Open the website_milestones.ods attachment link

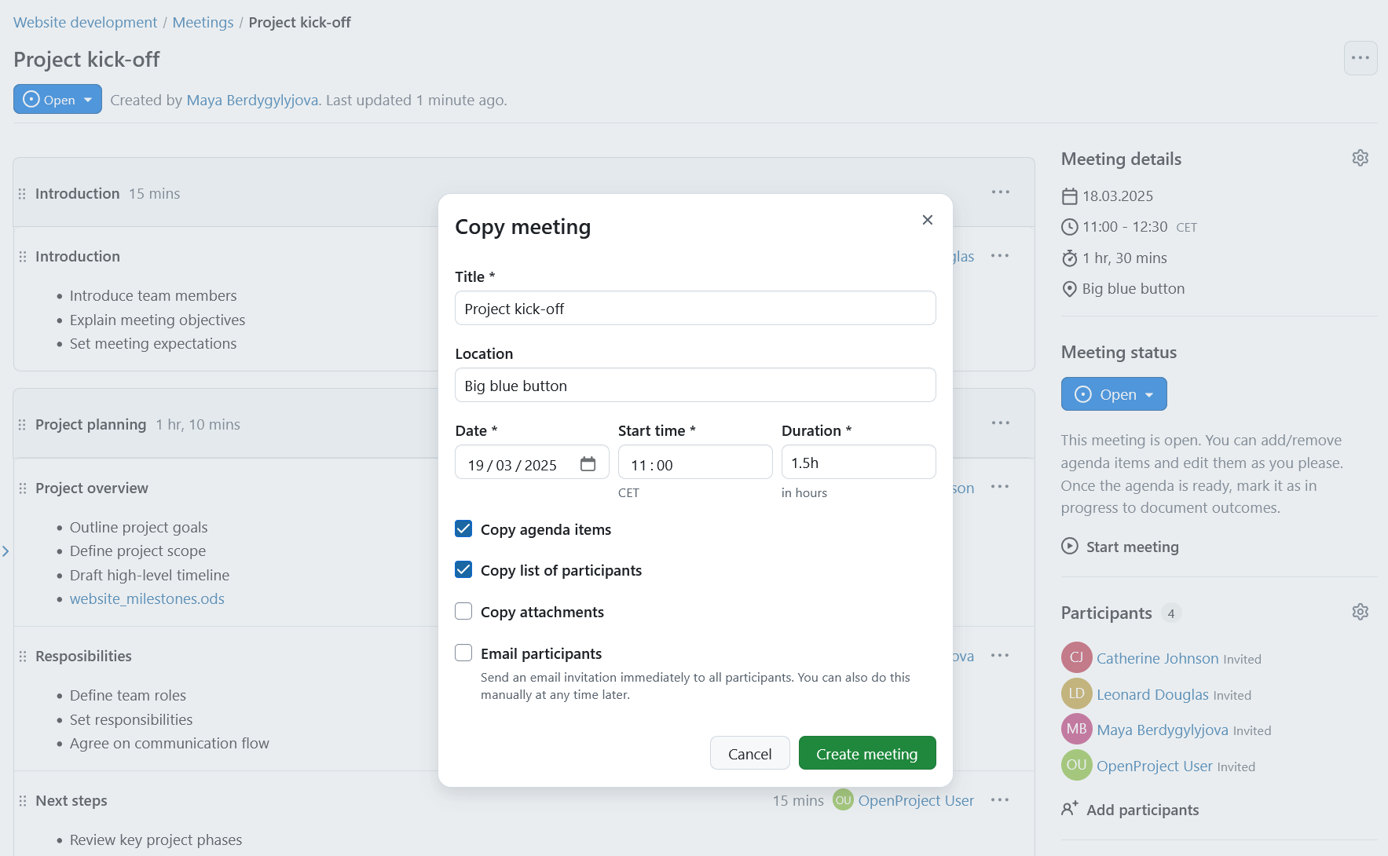coord(147,598)
